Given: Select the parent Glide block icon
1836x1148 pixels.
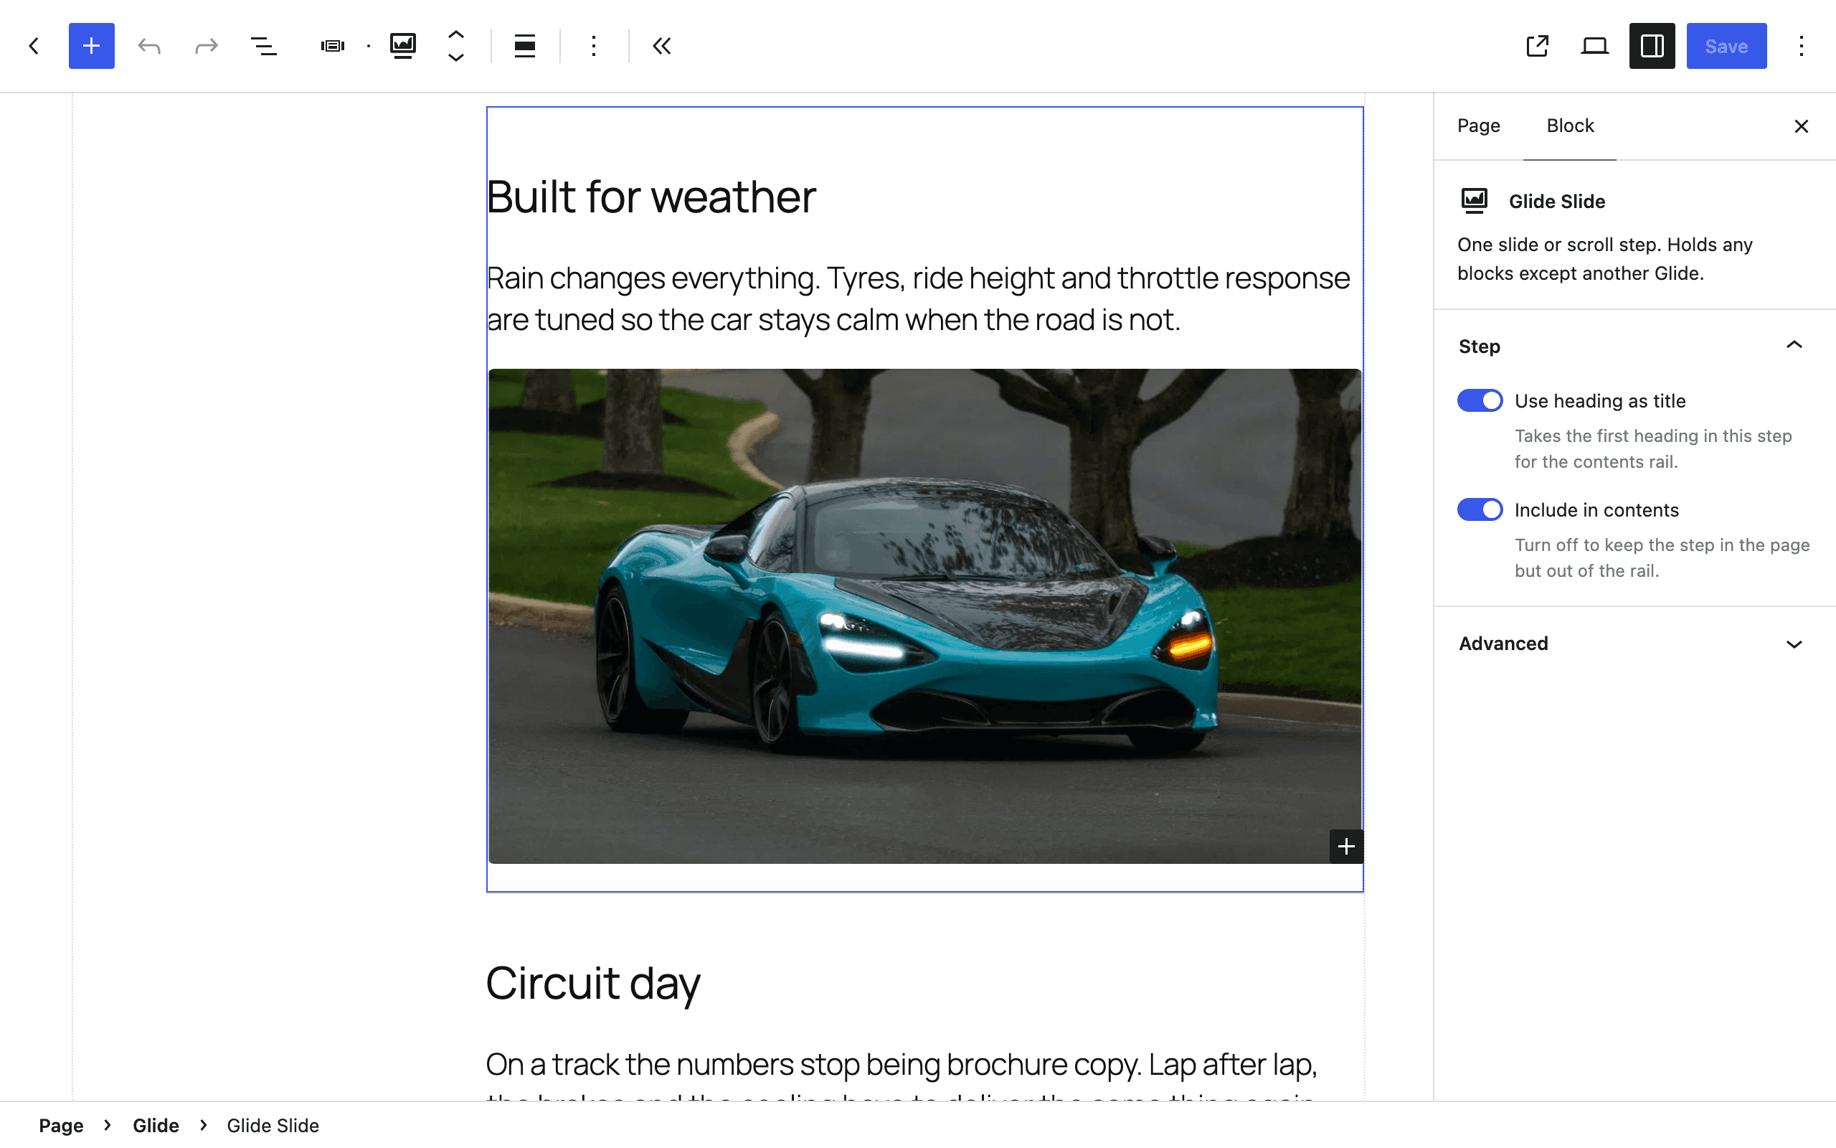Looking at the screenshot, I should pyautogui.click(x=332, y=45).
